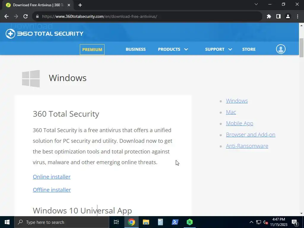
Task: Select the Download Free Antivirus tab
Action: click(38, 5)
